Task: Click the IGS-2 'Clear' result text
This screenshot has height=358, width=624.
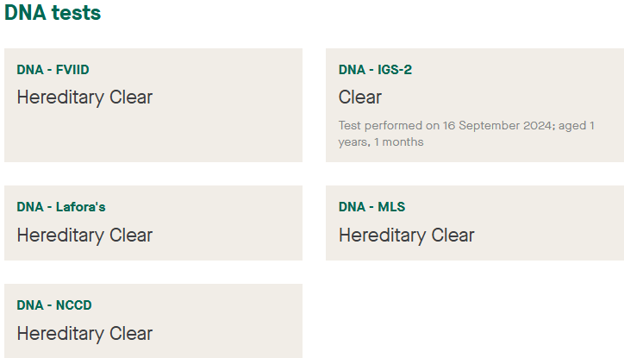Action: click(360, 97)
